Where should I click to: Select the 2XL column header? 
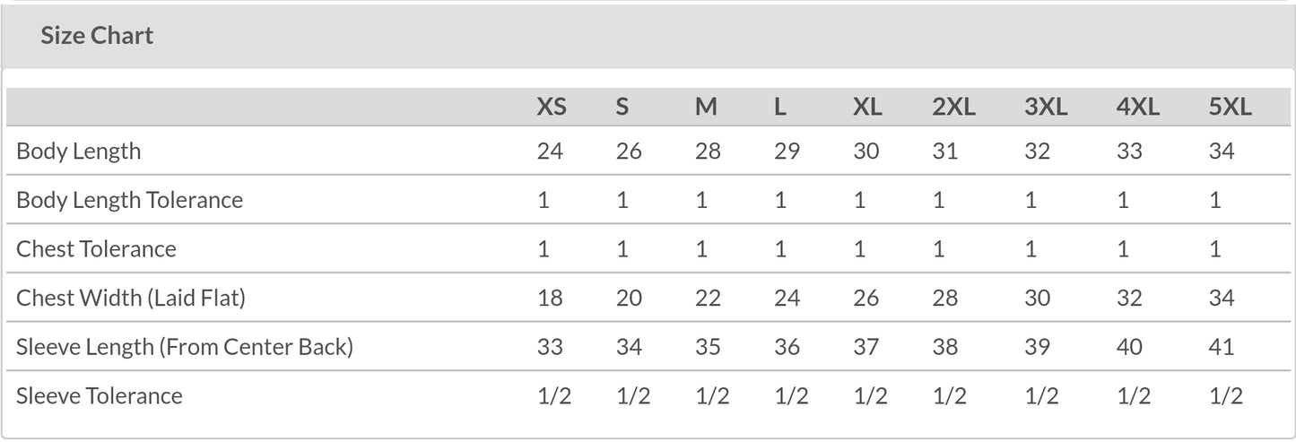(x=953, y=107)
